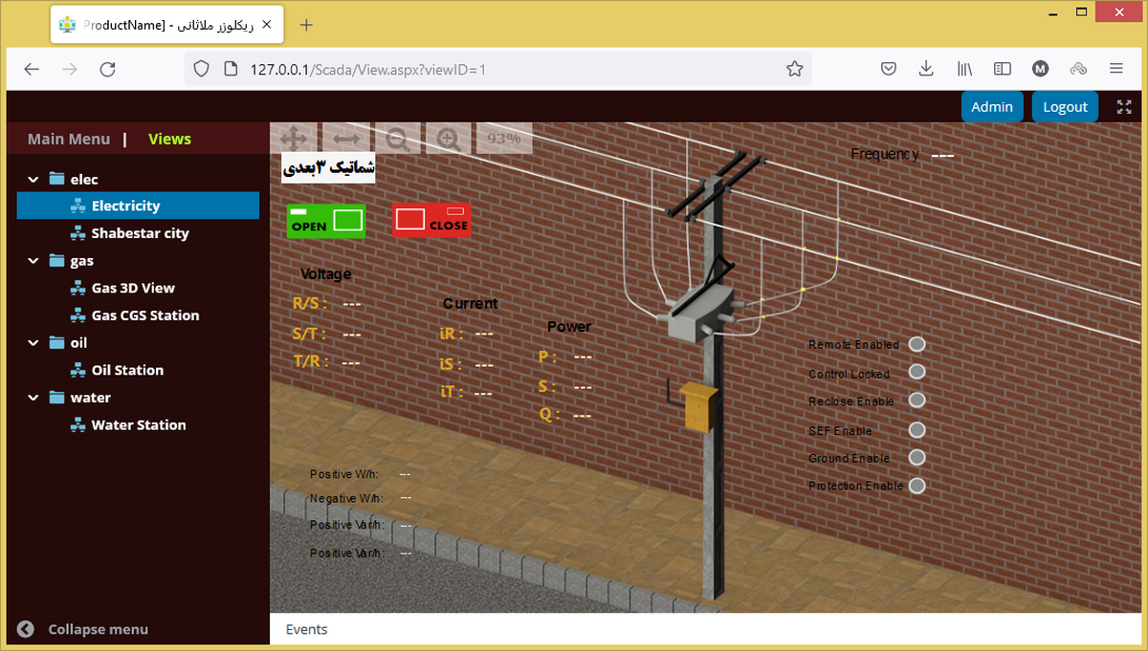Screen dimensions: 1148x651
Task: Click the SEF Enable indicator circle
Action: 916,429
